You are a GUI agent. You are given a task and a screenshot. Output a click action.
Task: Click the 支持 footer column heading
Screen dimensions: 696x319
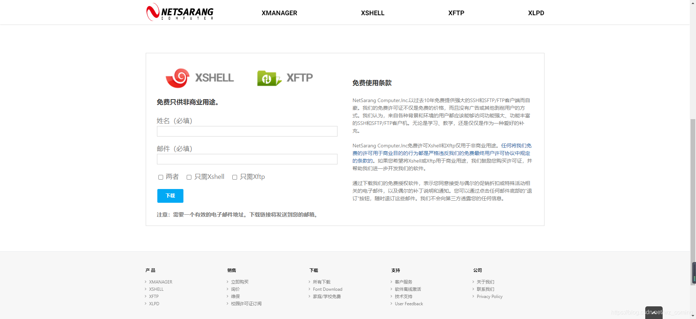395,270
